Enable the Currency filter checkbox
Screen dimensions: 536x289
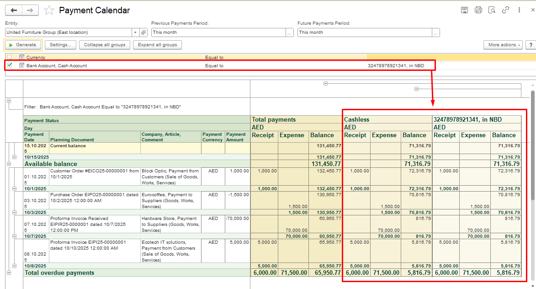(10, 57)
